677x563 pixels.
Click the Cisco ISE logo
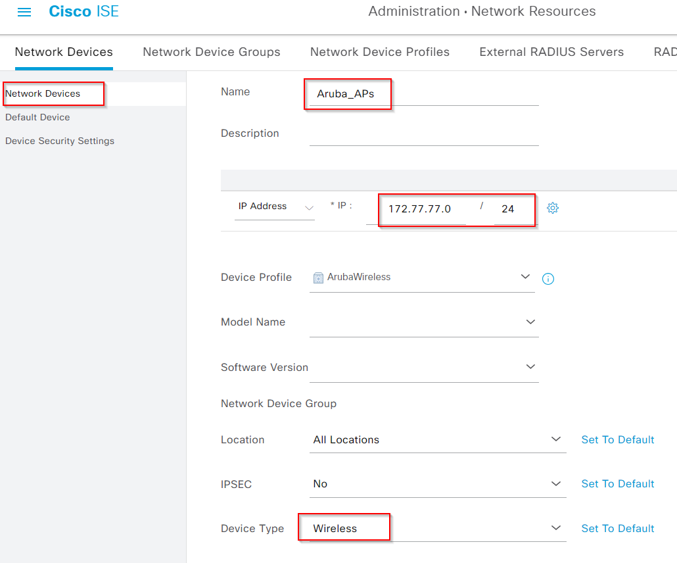pos(83,11)
